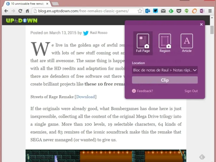Viewport: 216px width, 162px height.
Task: Click the OneNote Clipper toolbar icon
Action: [202, 11]
